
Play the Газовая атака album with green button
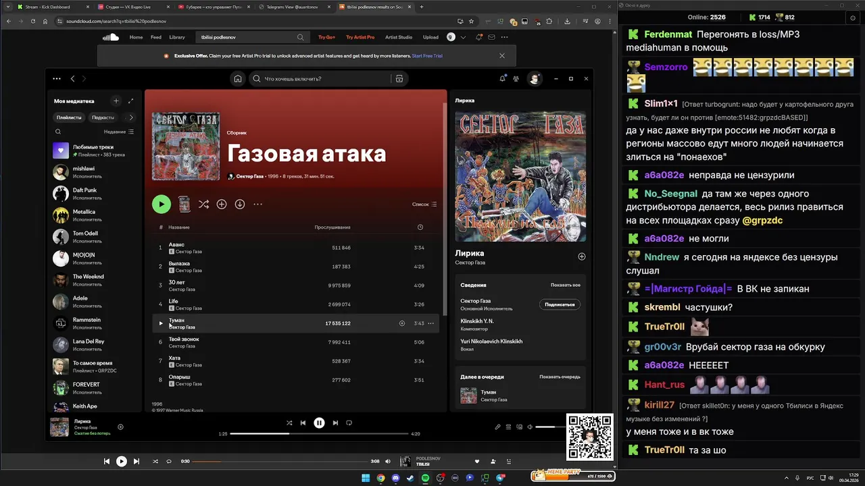(161, 204)
